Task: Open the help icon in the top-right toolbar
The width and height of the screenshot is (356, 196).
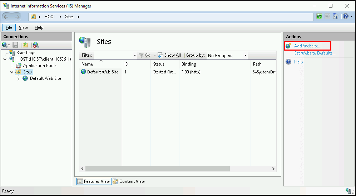Action: (346, 16)
